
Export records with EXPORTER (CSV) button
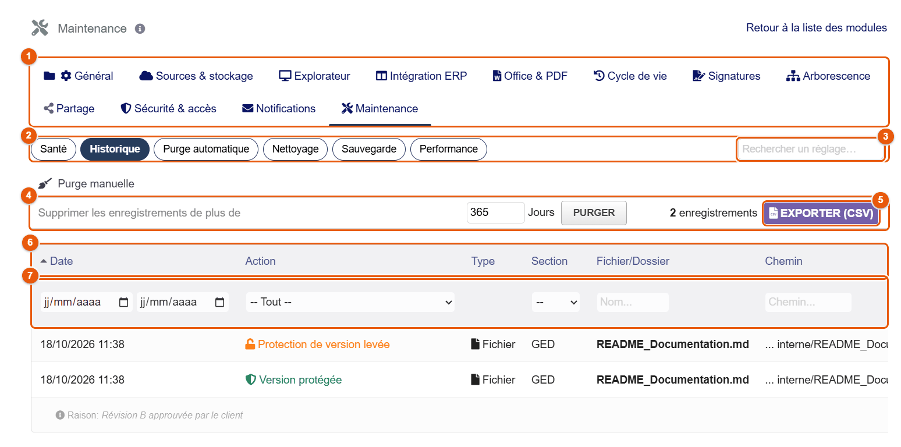click(821, 213)
